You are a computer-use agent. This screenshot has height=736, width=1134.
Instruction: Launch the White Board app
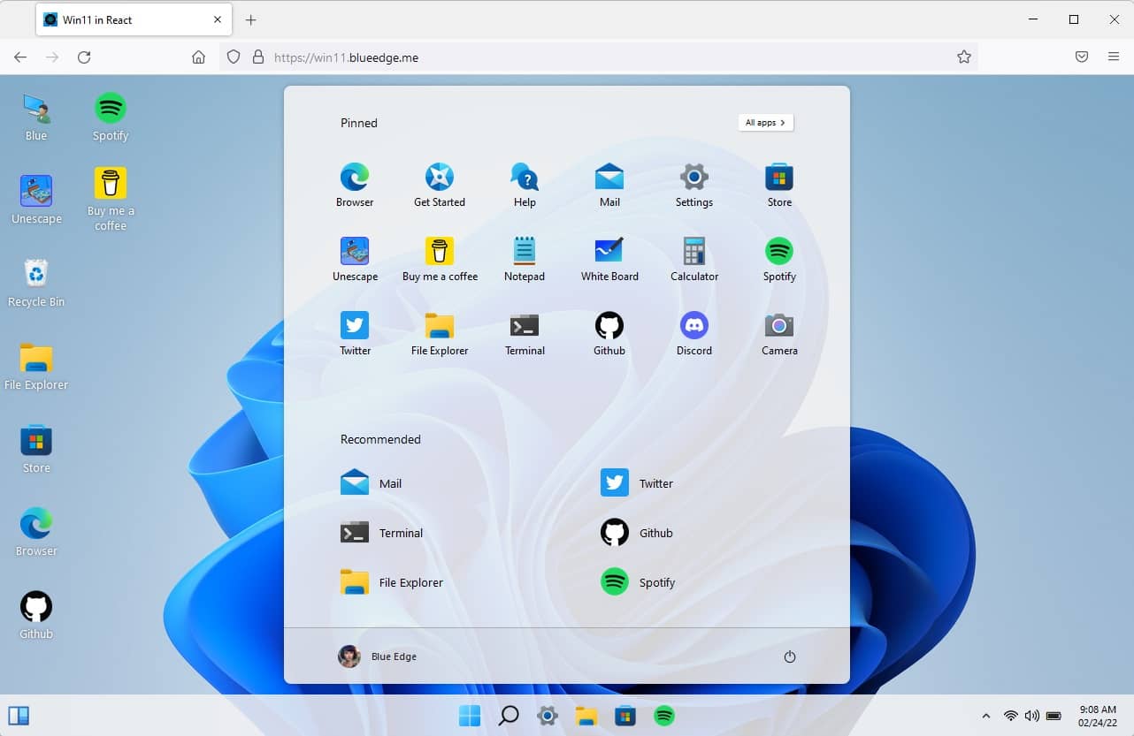609,260
